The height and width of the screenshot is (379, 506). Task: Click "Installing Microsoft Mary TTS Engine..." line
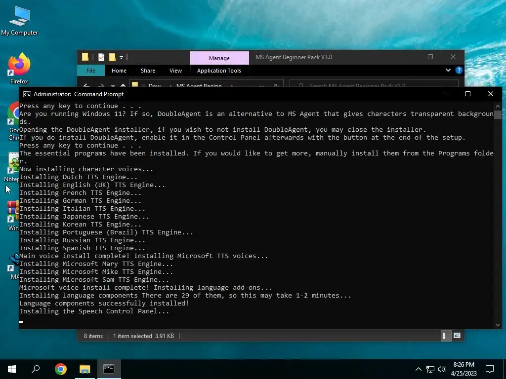click(96, 264)
